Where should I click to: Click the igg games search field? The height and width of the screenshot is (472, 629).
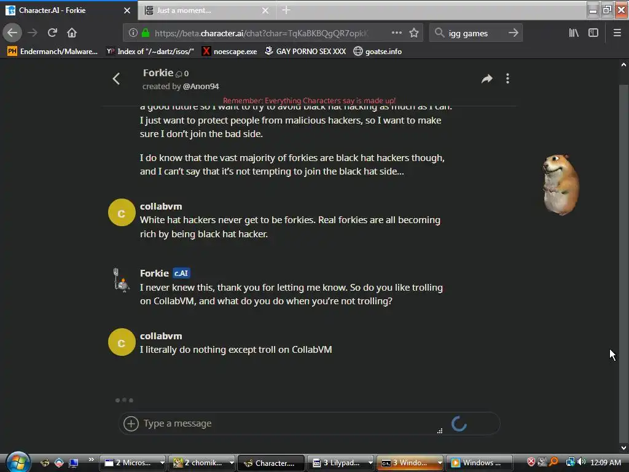[476, 33]
